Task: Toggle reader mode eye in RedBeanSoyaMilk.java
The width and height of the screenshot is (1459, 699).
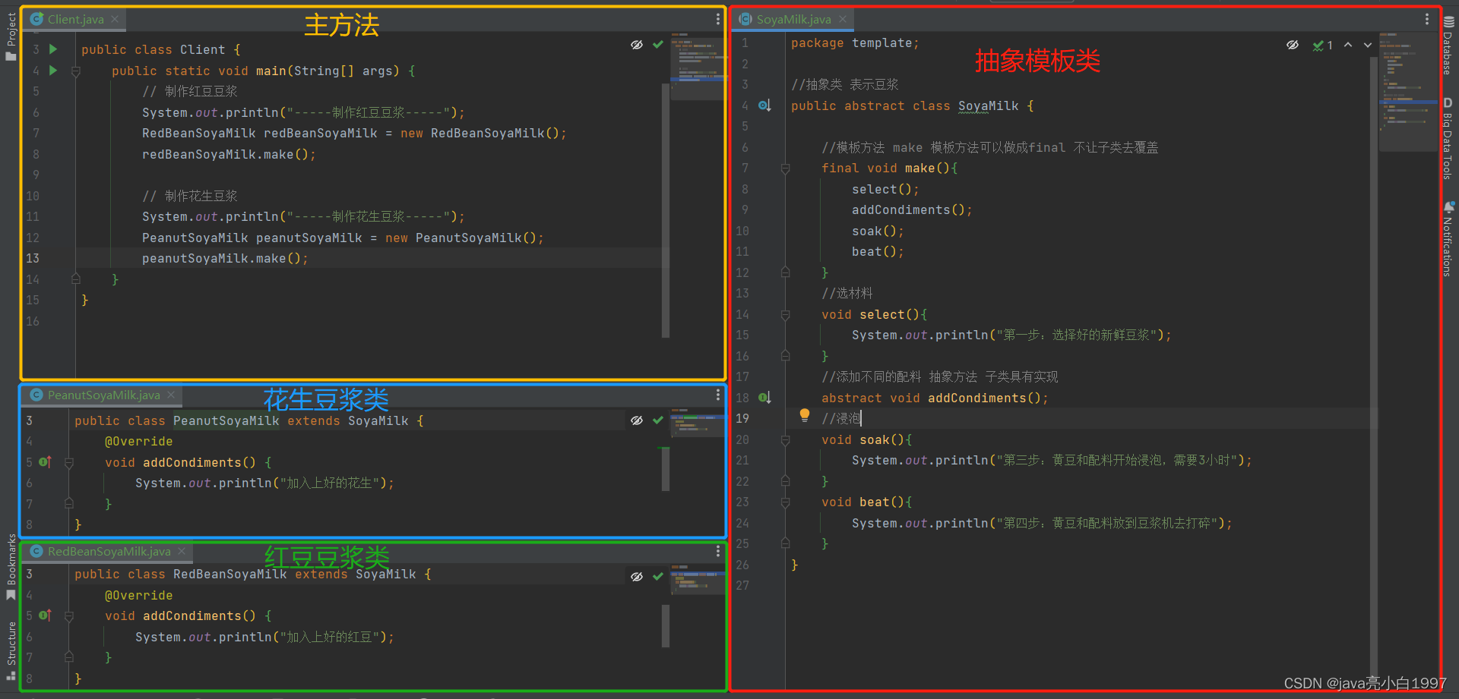Action: tap(637, 577)
